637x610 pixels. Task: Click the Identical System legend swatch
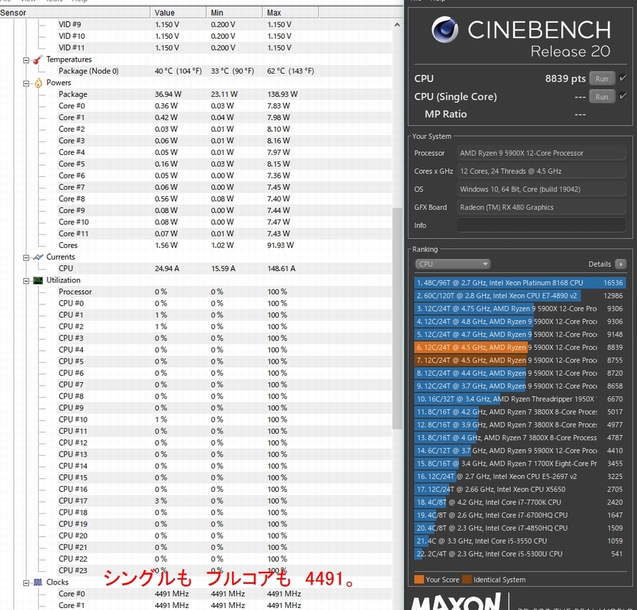(467, 580)
